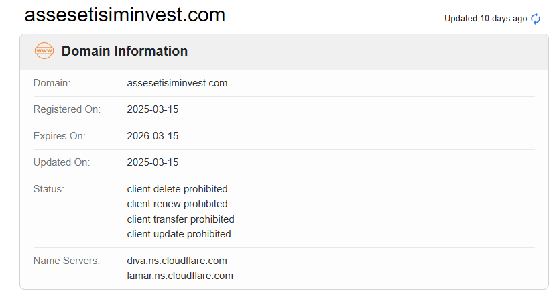Screen dimensions: 553x293
Task: Click the Updated On label
Action: point(62,162)
